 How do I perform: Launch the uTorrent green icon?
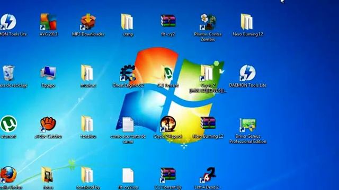point(8,124)
